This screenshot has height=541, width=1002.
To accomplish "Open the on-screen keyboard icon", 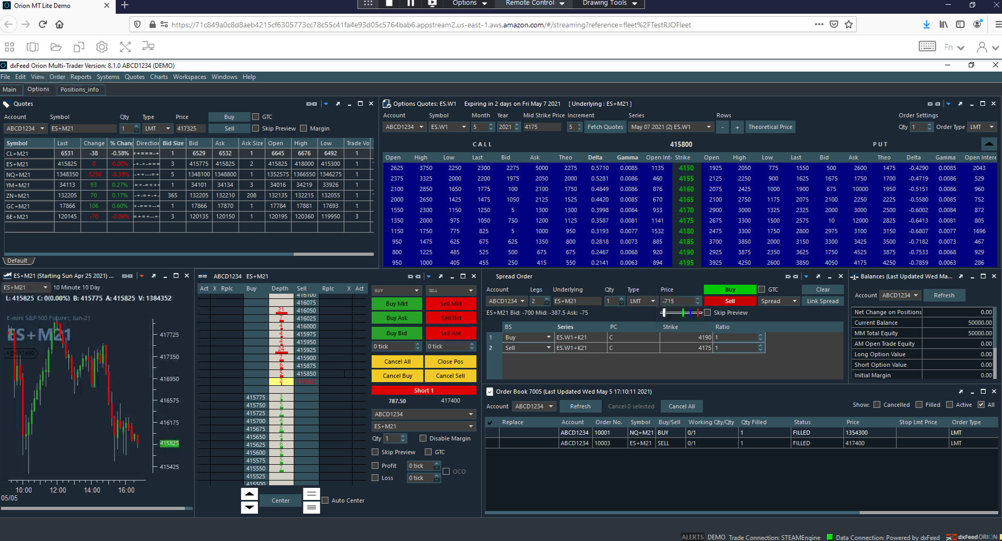I will [x=927, y=46].
